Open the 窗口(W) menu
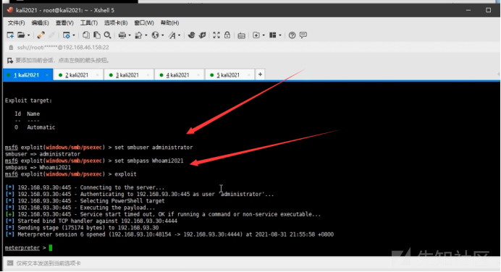The image size is (501, 272). pos(144,23)
